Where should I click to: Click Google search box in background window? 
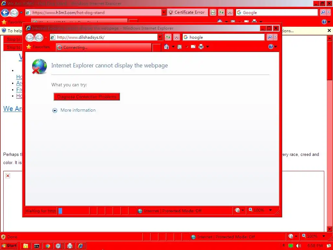click(x=277, y=12)
